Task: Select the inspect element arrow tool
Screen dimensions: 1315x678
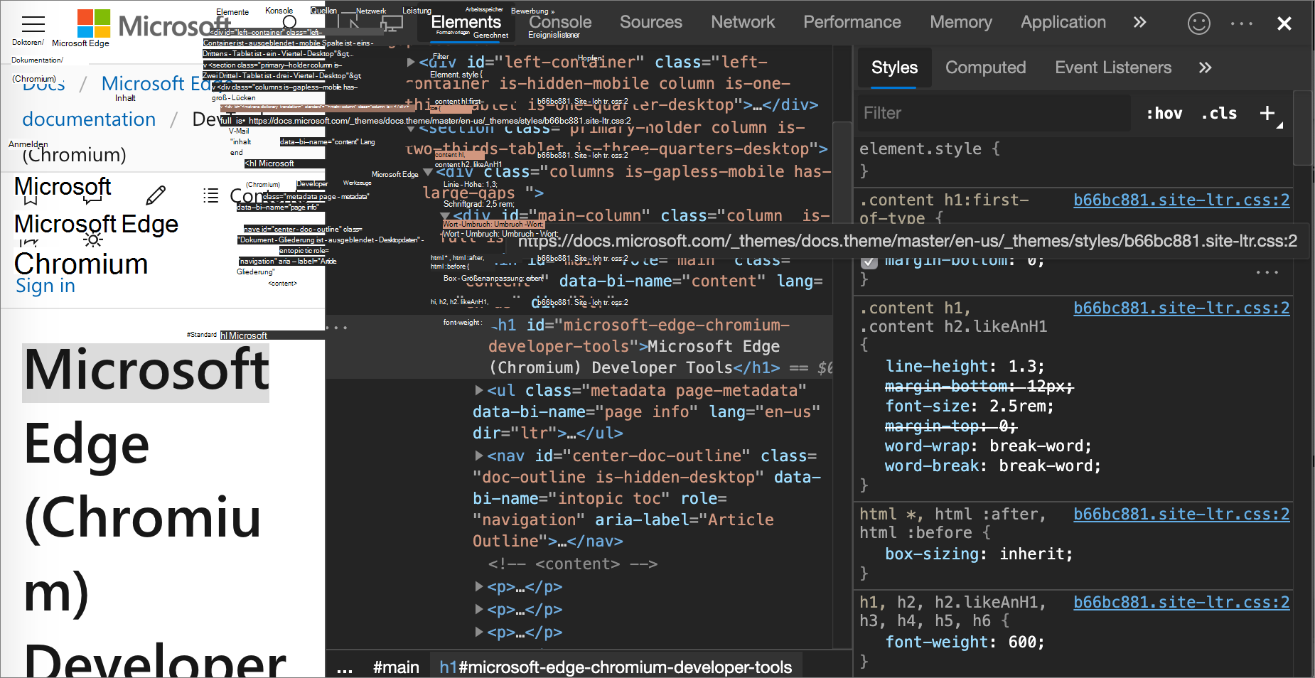Action: (354, 23)
